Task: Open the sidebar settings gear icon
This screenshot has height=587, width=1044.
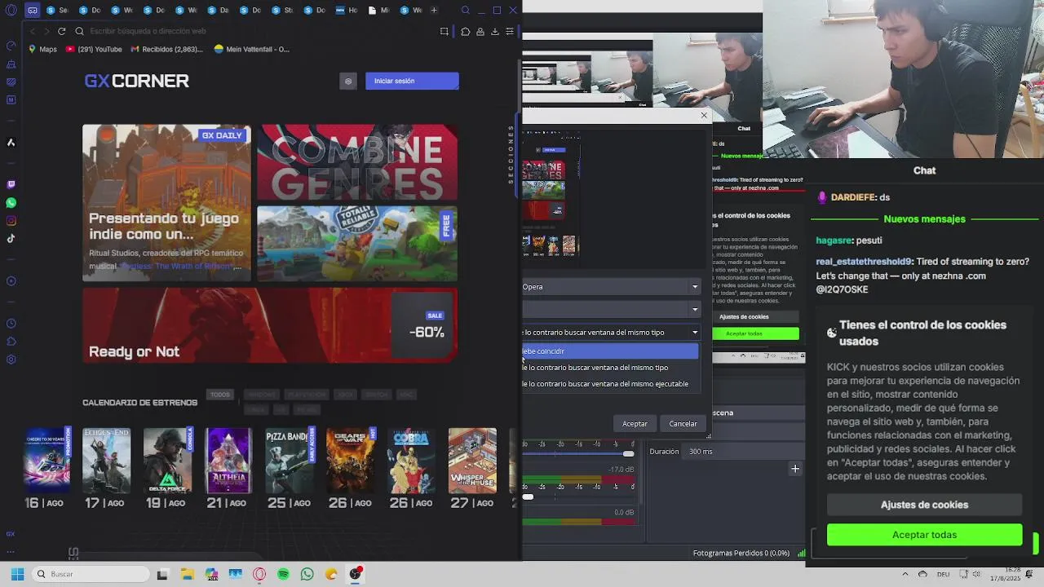Action: pos(11,360)
